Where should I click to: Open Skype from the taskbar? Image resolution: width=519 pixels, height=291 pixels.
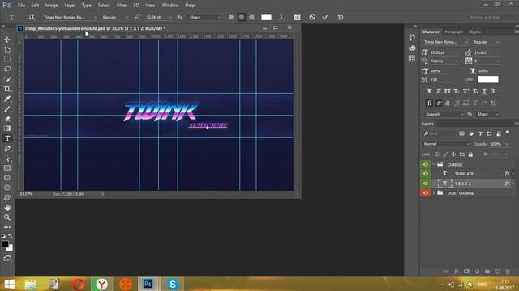pyautogui.click(x=173, y=284)
